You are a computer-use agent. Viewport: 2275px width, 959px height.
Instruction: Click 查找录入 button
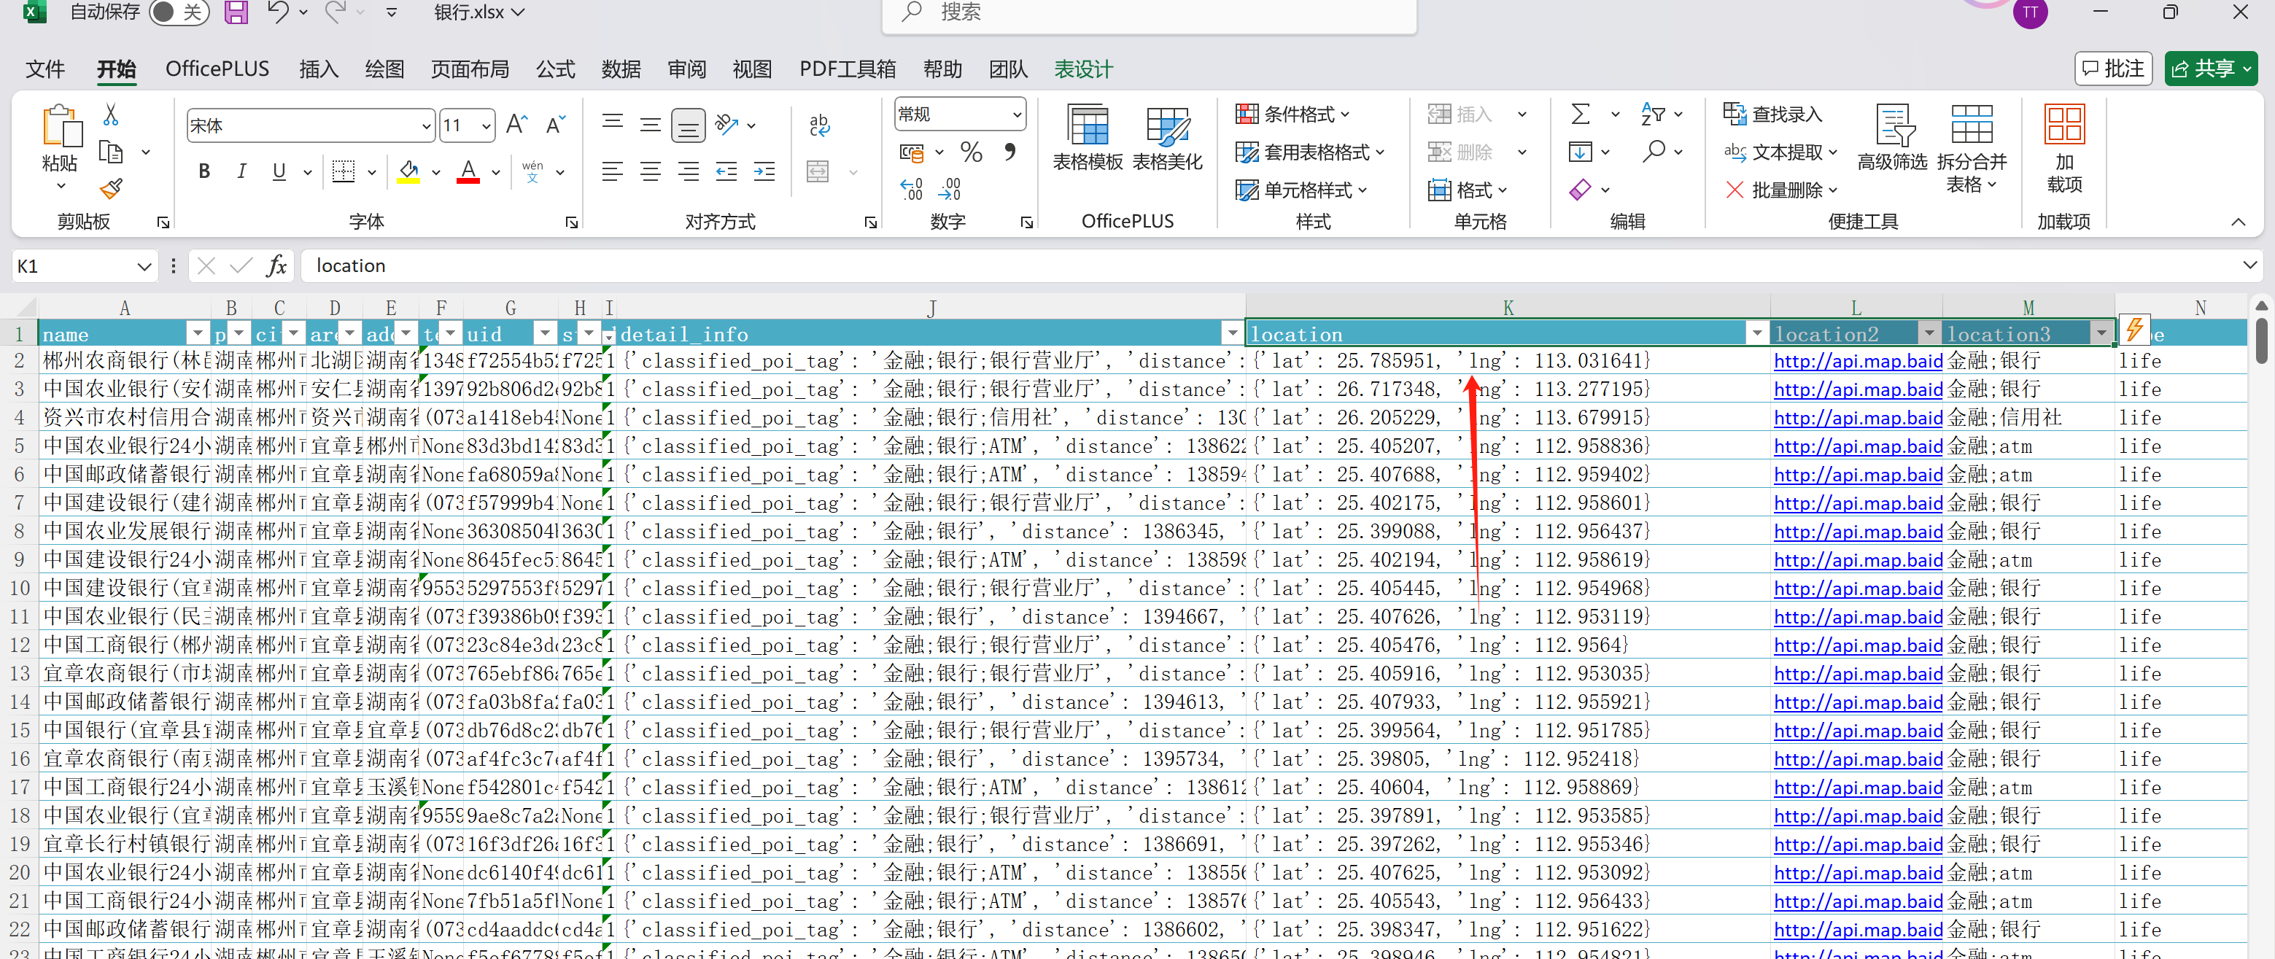(x=1773, y=114)
